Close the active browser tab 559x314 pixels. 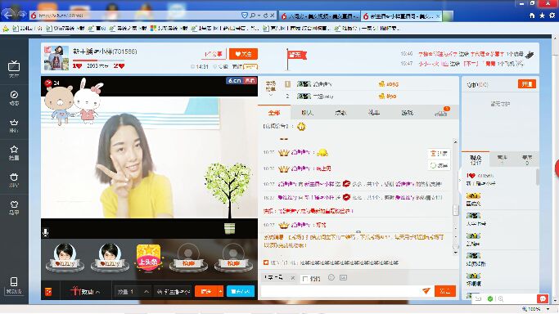coord(438,16)
